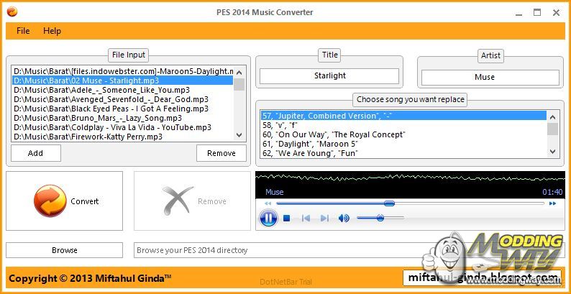
Task: Skip to previous track
Action: tap(306, 218)
